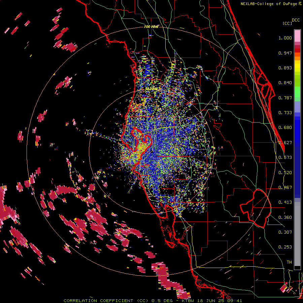Click the 0.733 scale value
This screenshot has width=303, height=303.
285,113
